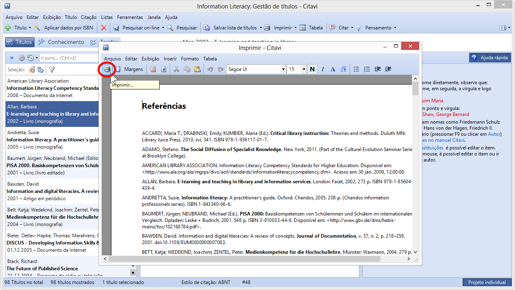Click the gear settings icon above the title list
This screenshot has height=290, width=515.
pos(22,58)
